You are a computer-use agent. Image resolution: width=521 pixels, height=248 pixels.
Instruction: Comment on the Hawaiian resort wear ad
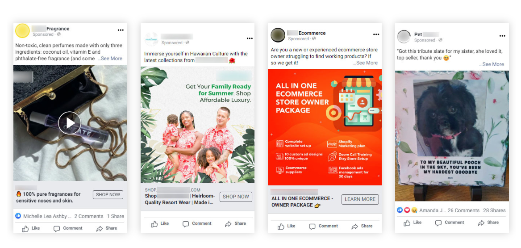197,224
